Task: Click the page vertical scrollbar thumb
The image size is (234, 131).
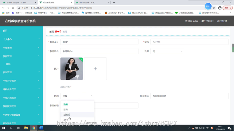Action: click(x=233, y=48)
